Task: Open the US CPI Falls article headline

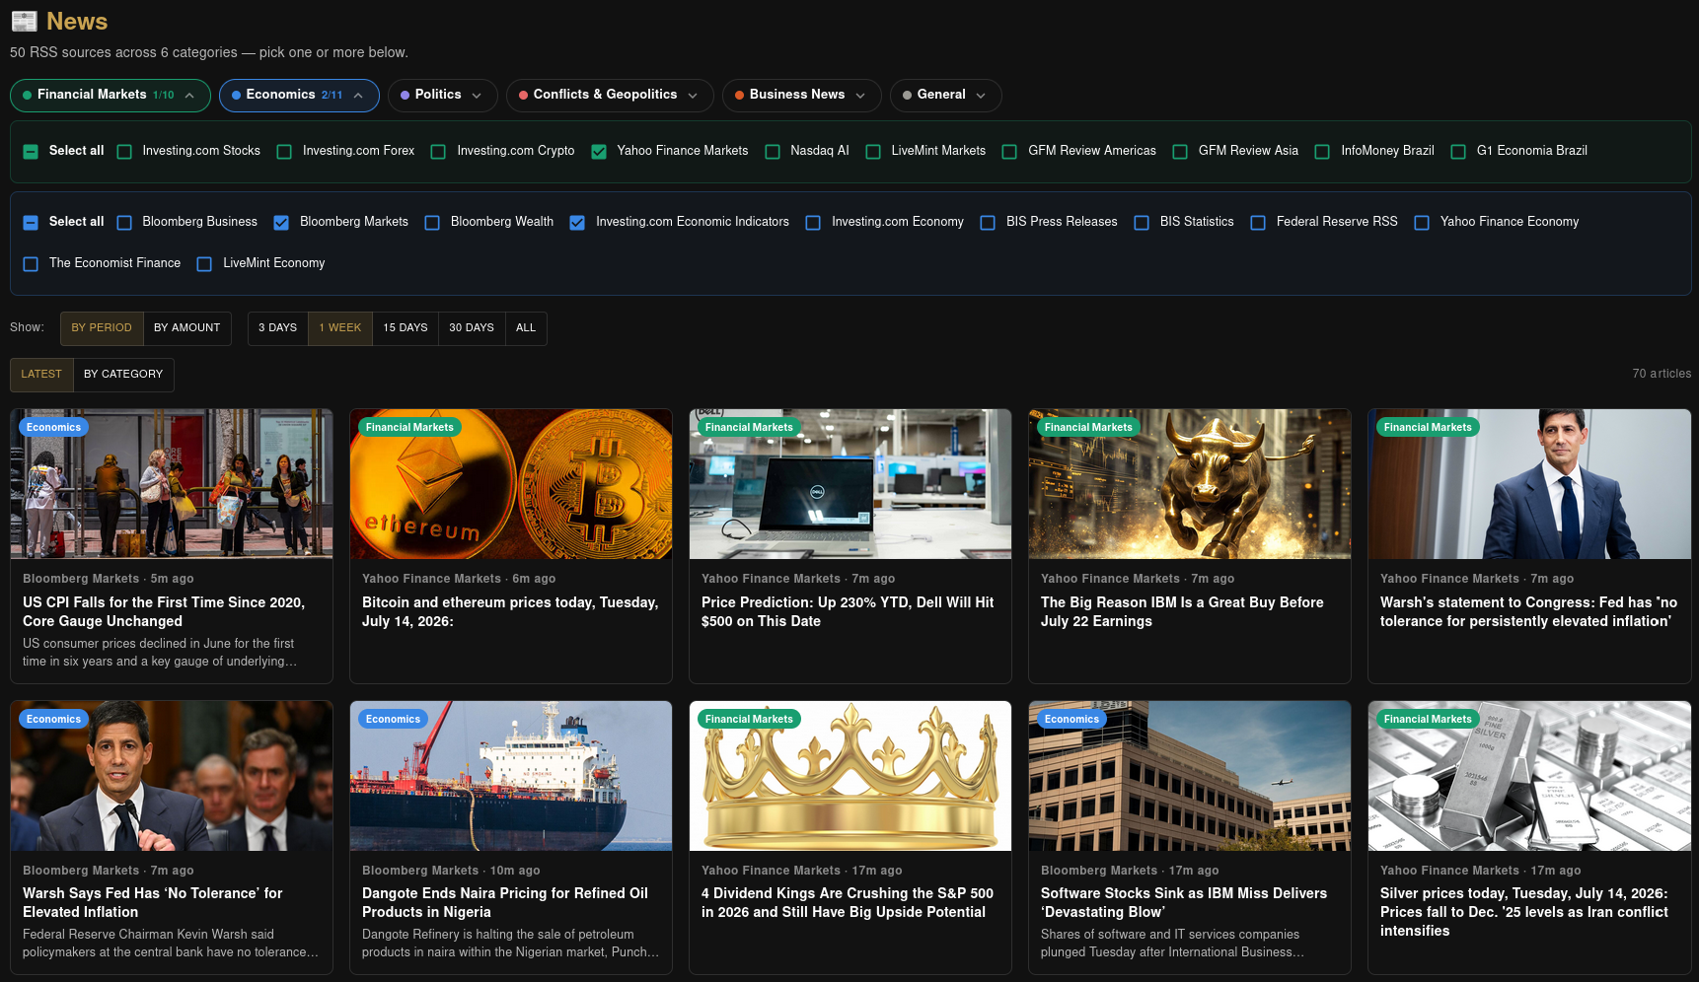Action: tap(164, 611)
